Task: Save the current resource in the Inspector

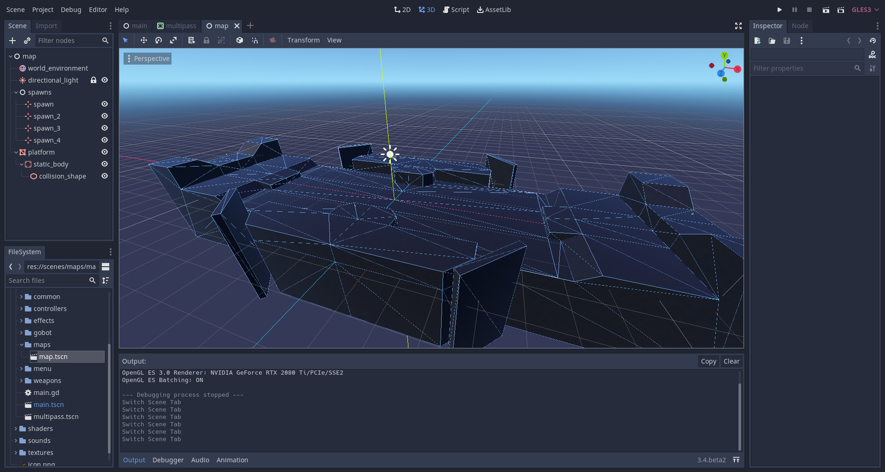Action: (787, 41)
